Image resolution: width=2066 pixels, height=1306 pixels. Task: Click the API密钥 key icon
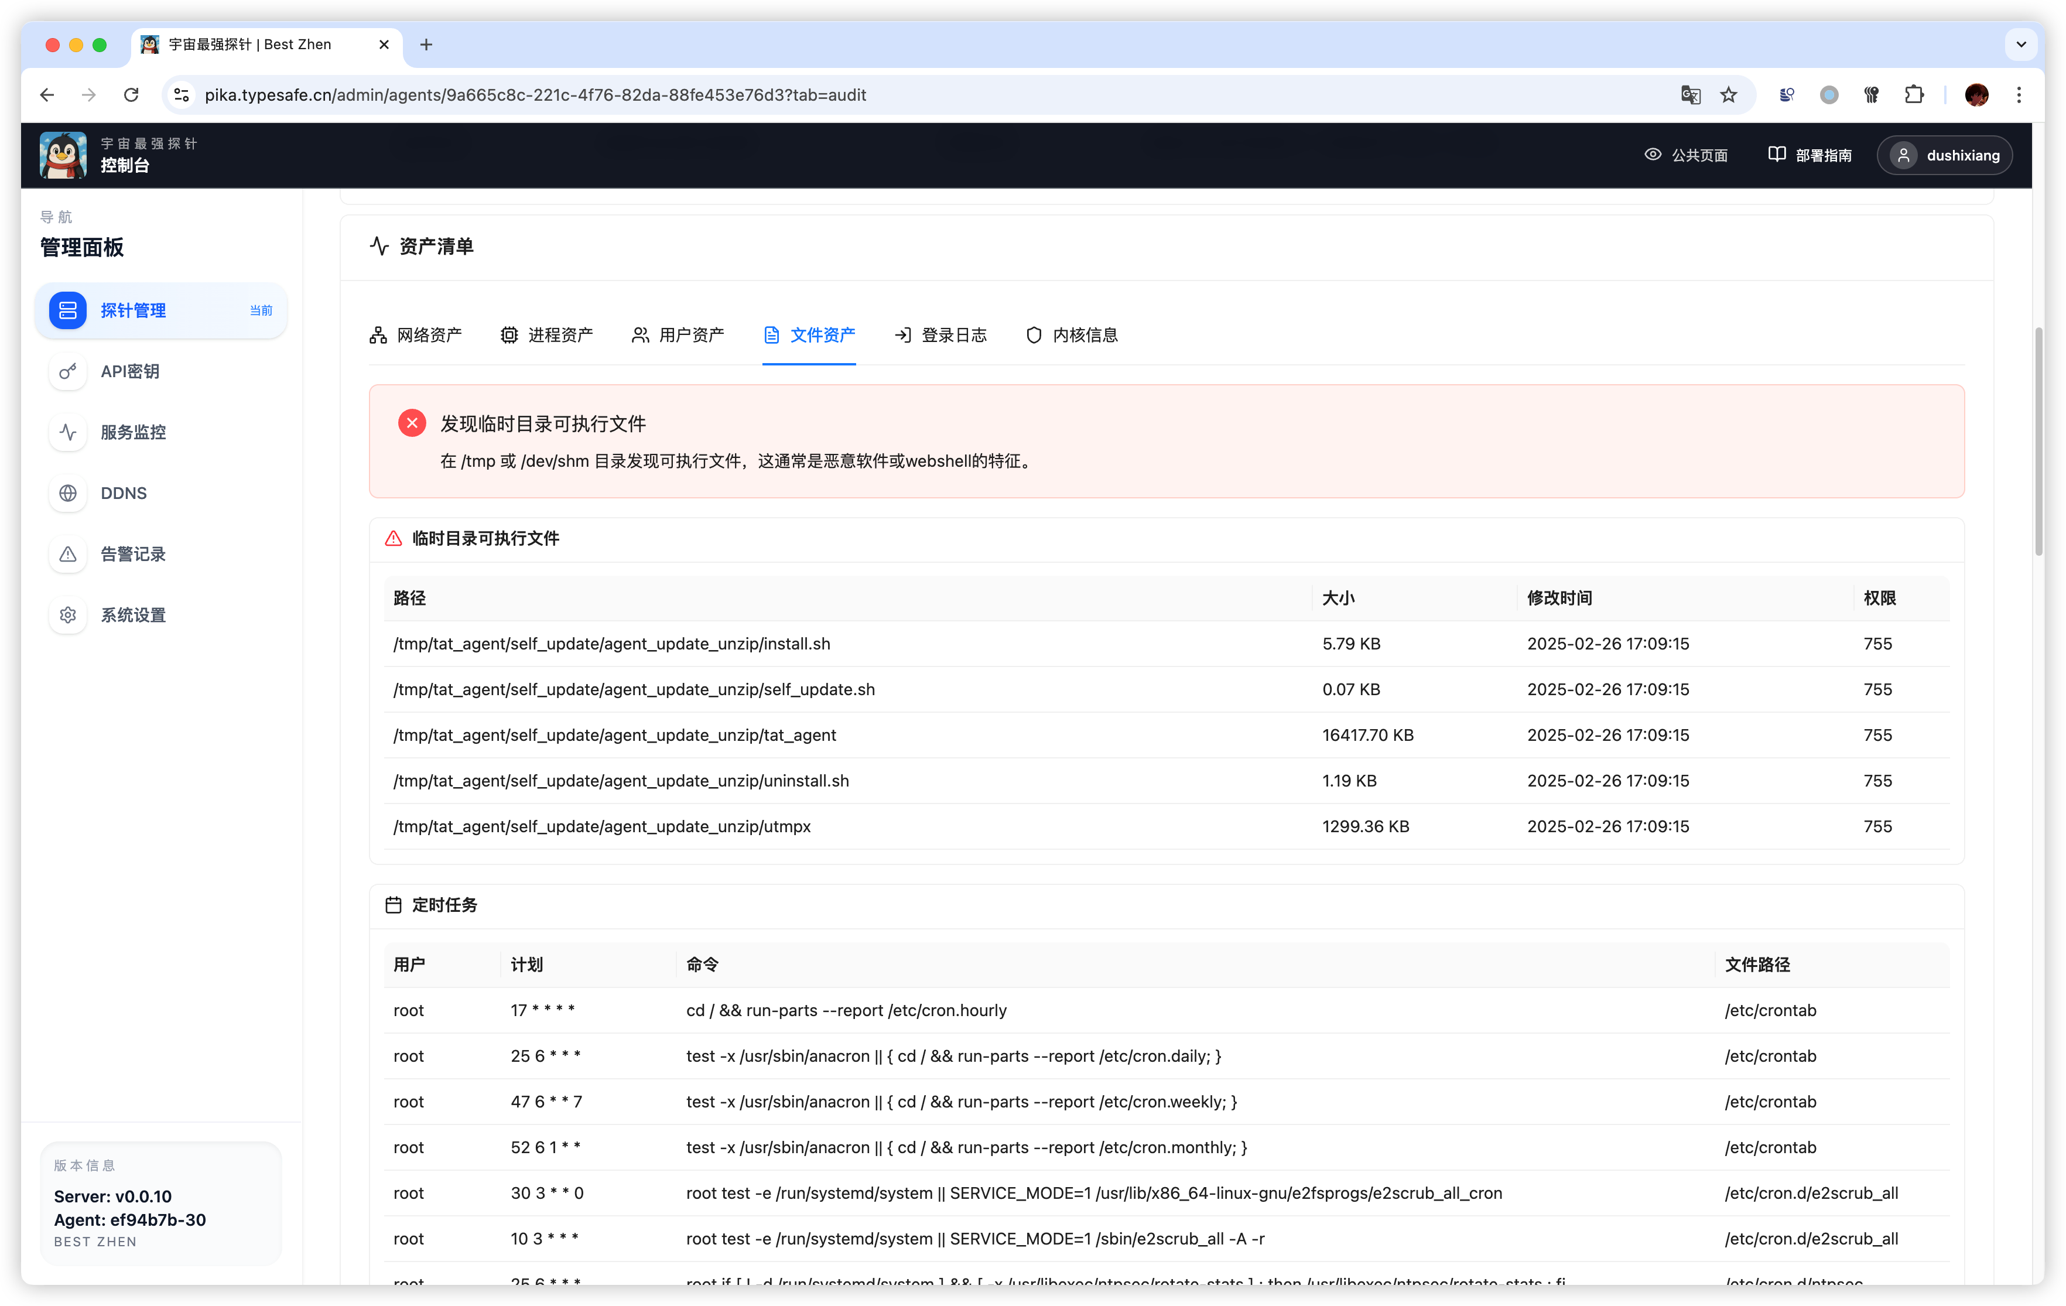[68, 371]
